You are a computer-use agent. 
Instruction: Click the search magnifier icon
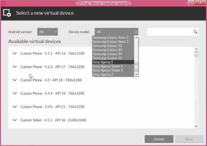(195, 32)
